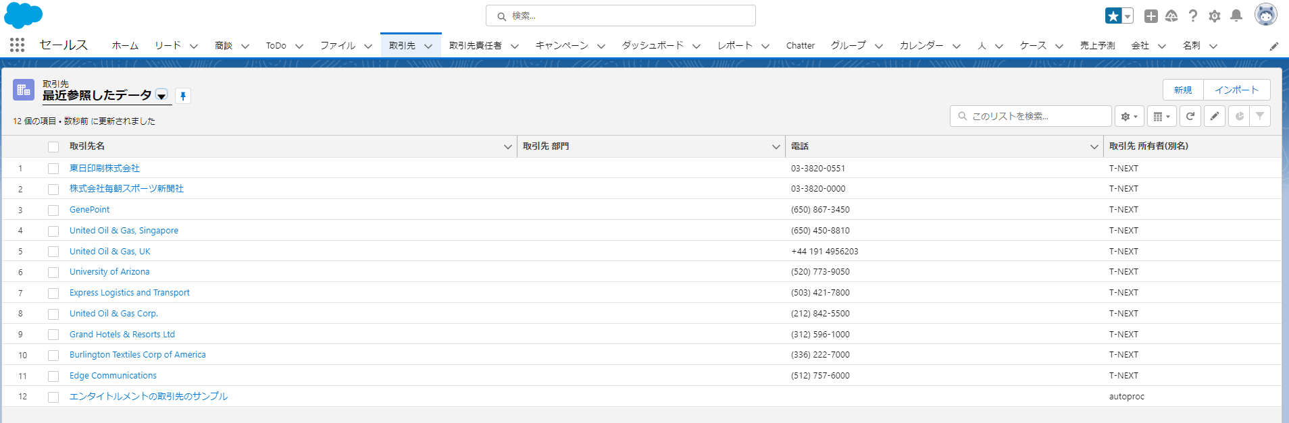Click inline edit pencil for list
This screenshot has width=1289, height=423.
[1215, 116]
